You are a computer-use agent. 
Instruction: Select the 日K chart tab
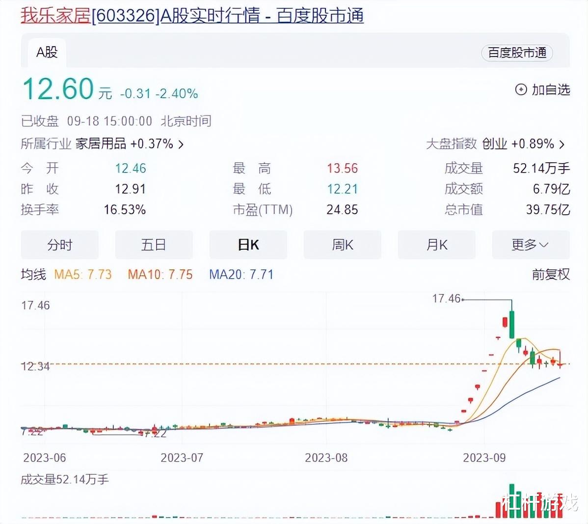[248, 245]
